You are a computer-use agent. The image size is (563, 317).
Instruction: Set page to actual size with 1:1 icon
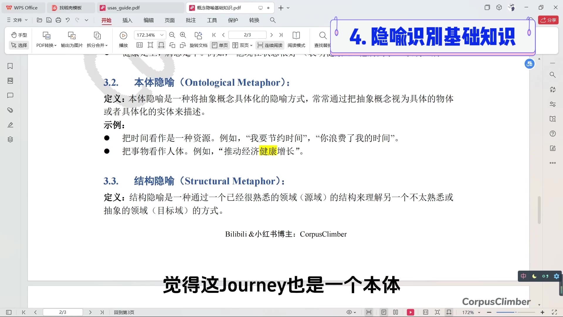coord(139,45)
